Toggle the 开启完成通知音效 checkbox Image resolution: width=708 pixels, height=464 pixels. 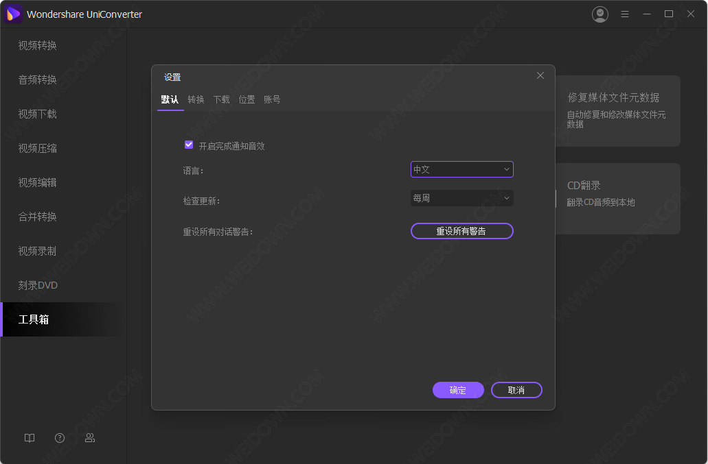pos(189,145)
